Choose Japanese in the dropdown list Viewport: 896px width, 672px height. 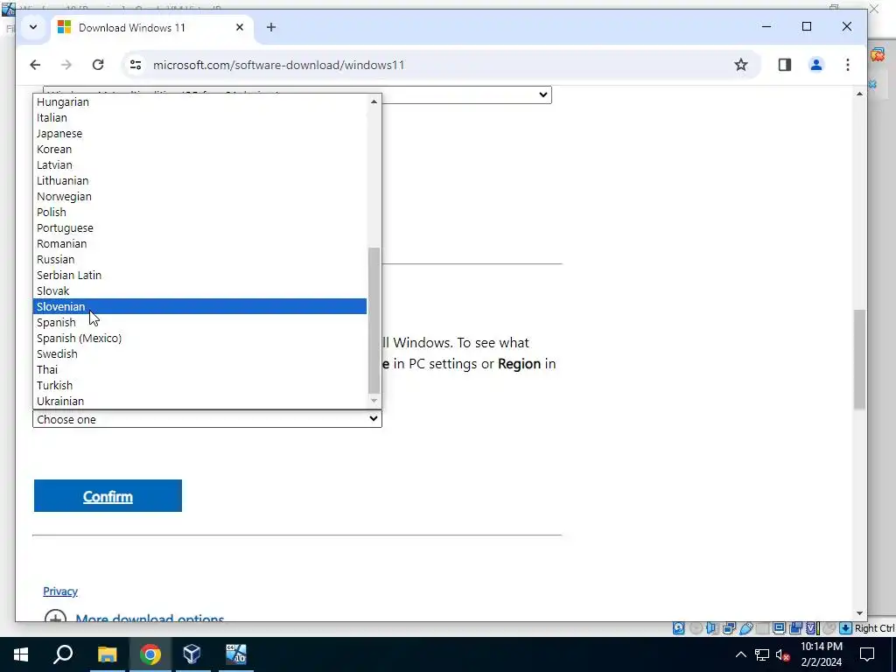coord(199,133)
